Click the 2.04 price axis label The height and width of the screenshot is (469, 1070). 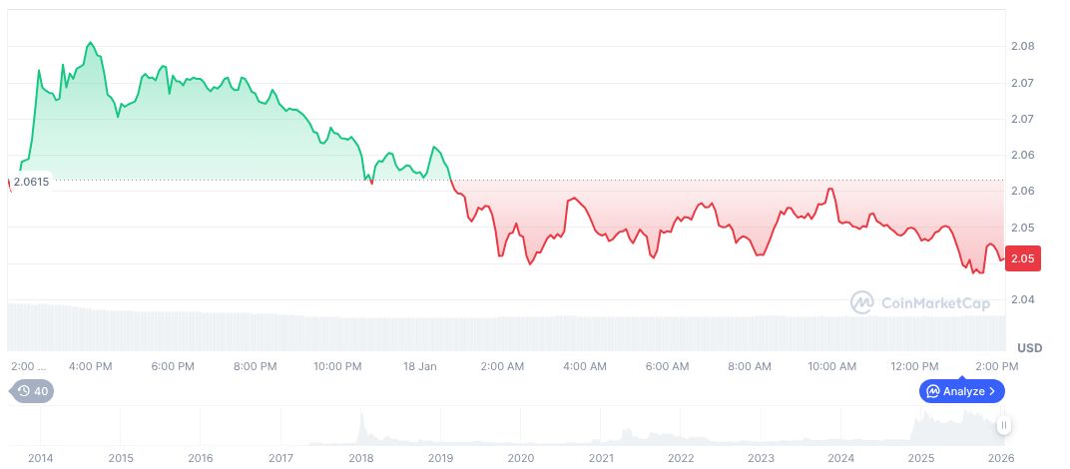point(1021,299)
